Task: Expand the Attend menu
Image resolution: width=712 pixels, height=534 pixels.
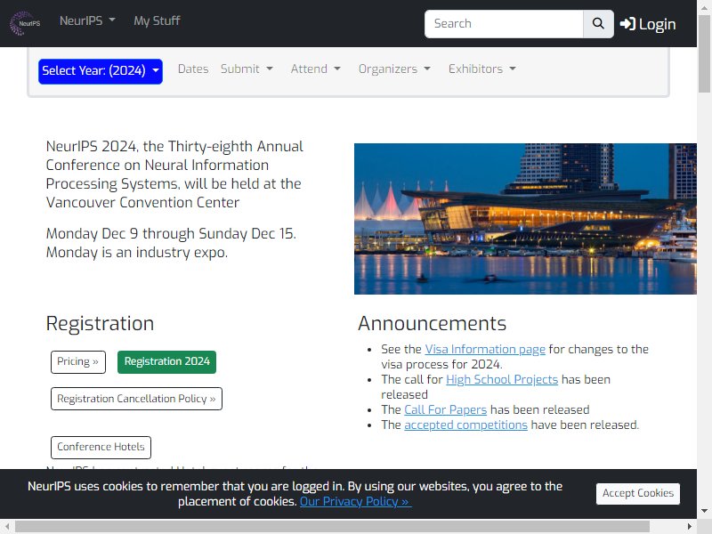Action: (316, 69)
